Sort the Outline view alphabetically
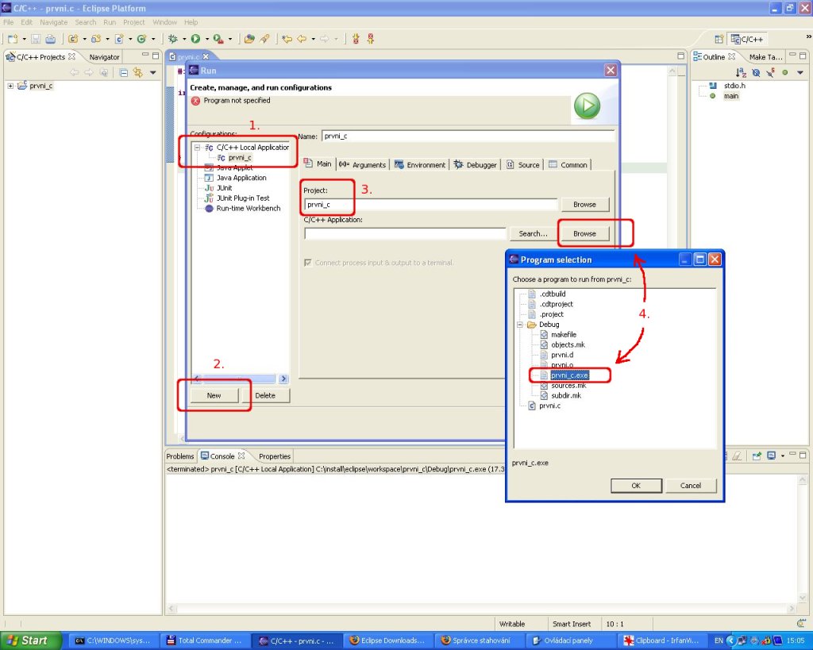Screen dimensions: 813x650 742,72
